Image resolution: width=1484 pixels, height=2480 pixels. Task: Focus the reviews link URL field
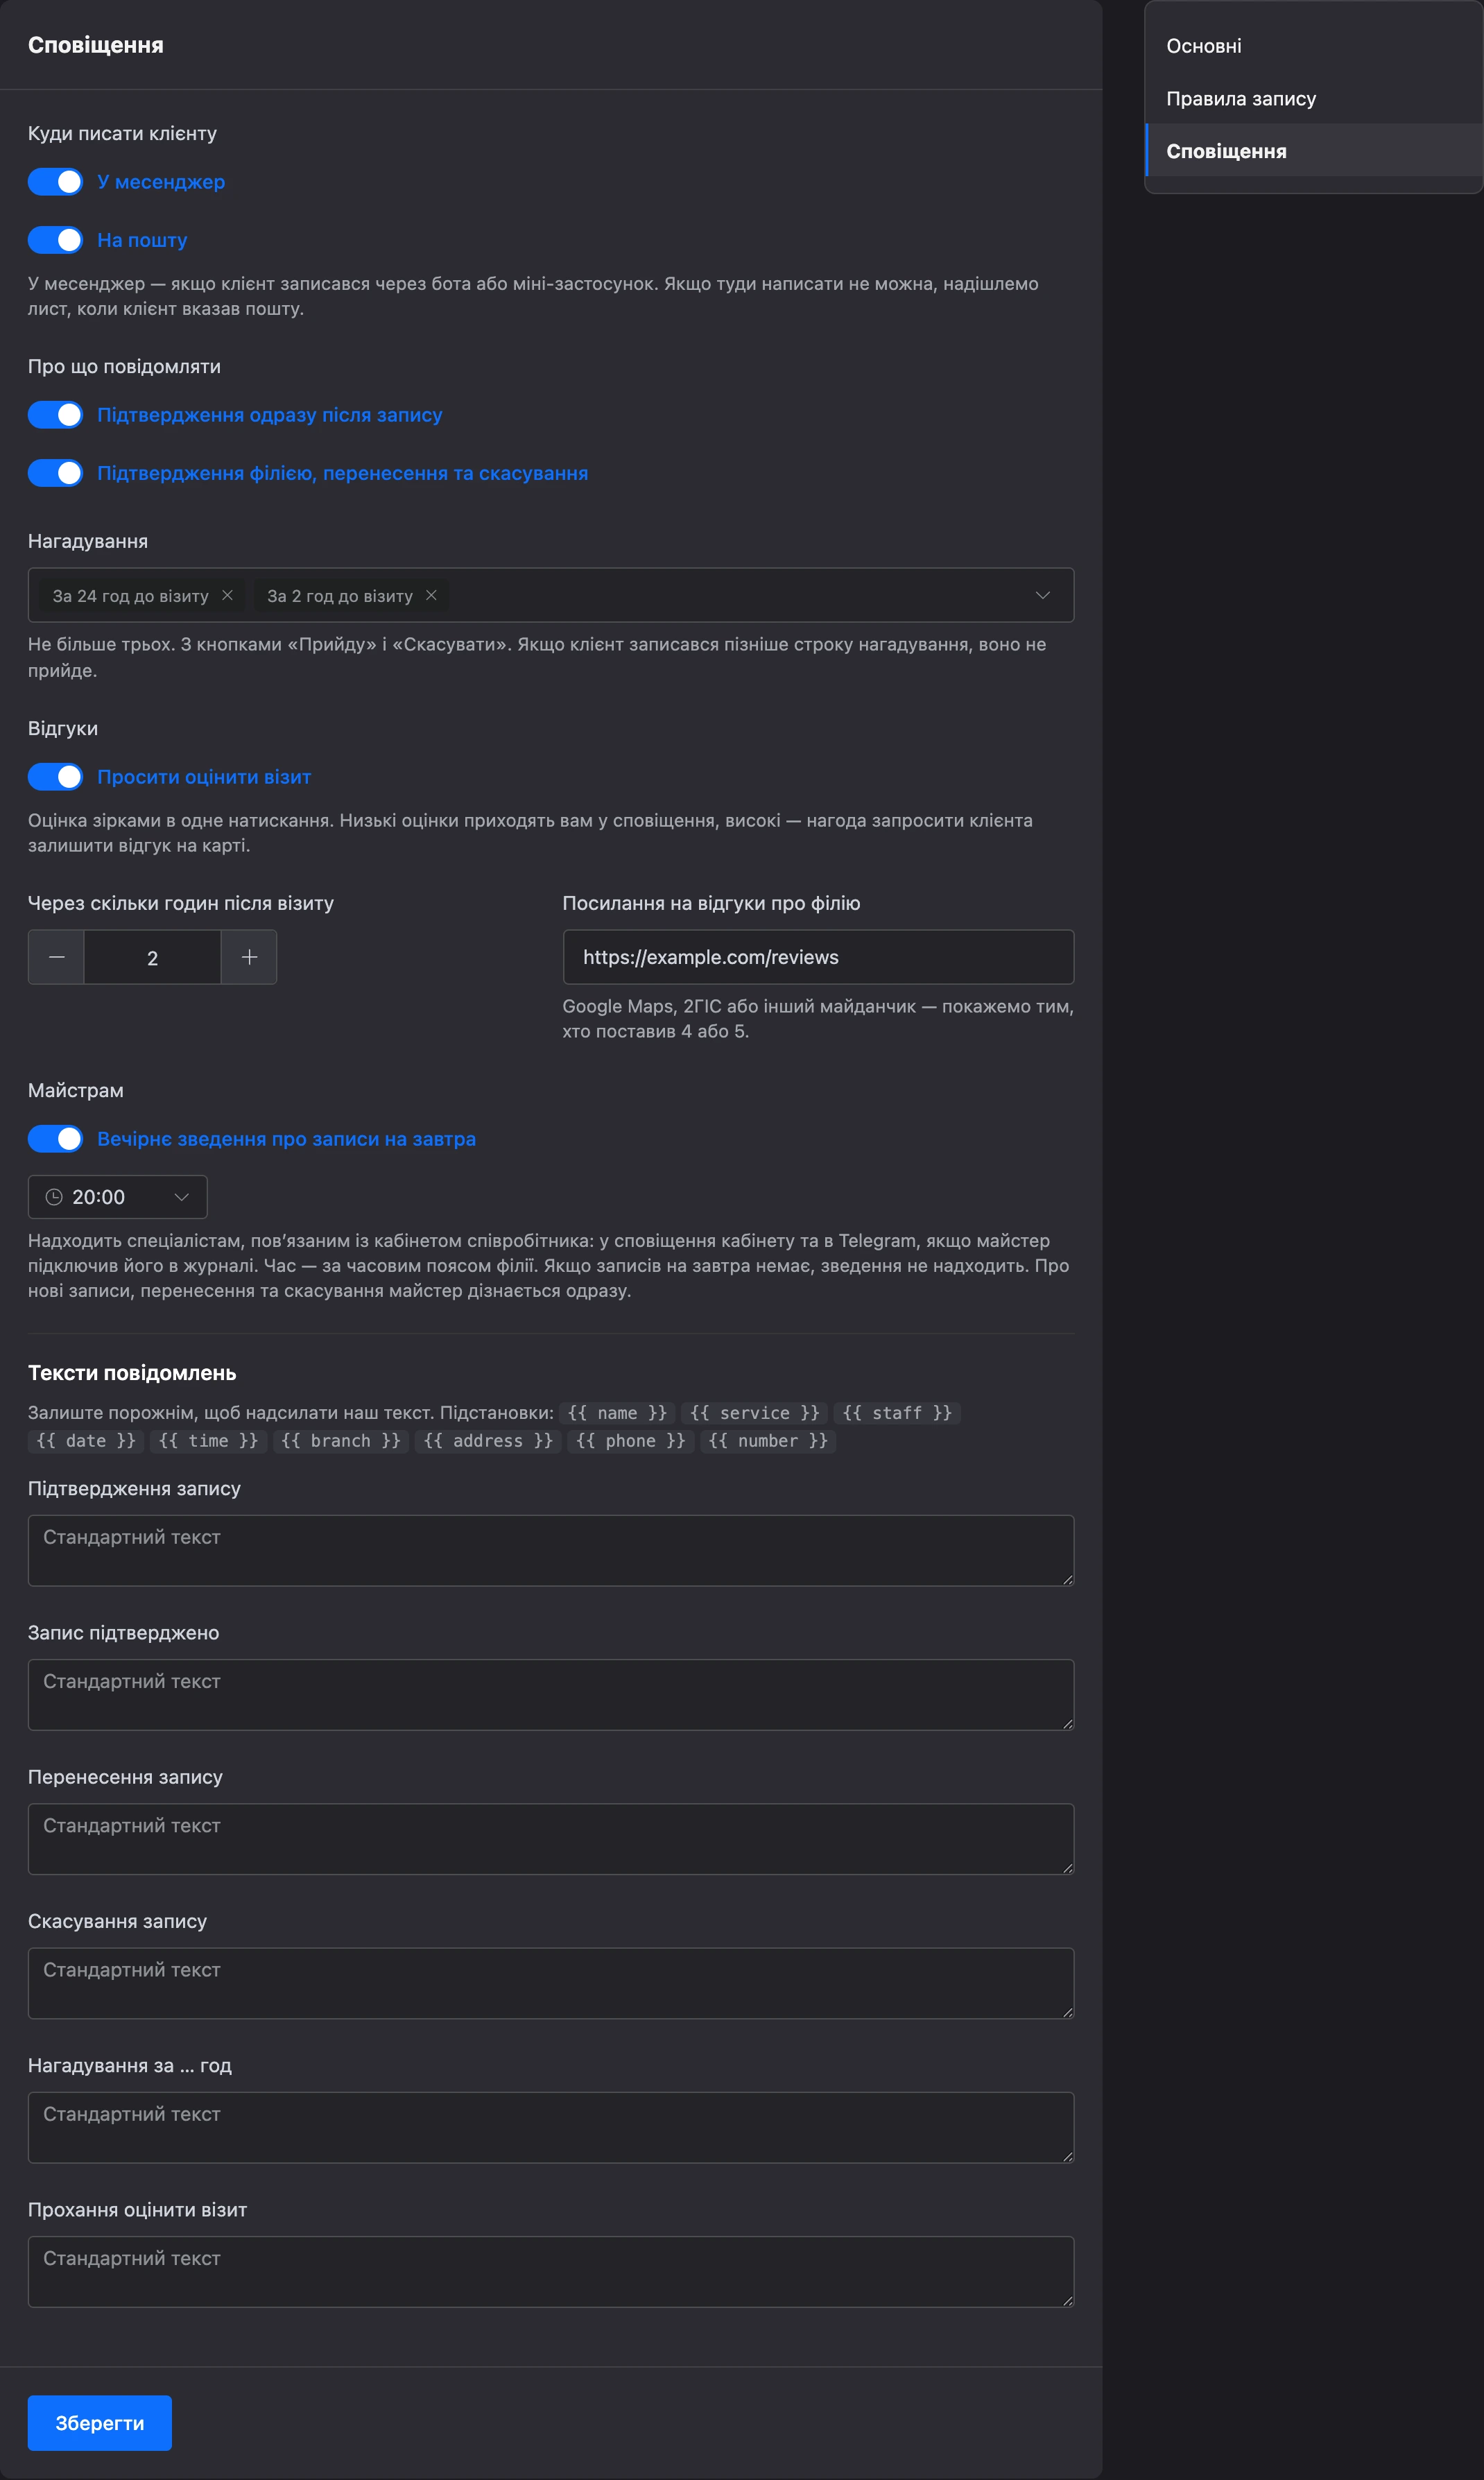coord(818,957)
